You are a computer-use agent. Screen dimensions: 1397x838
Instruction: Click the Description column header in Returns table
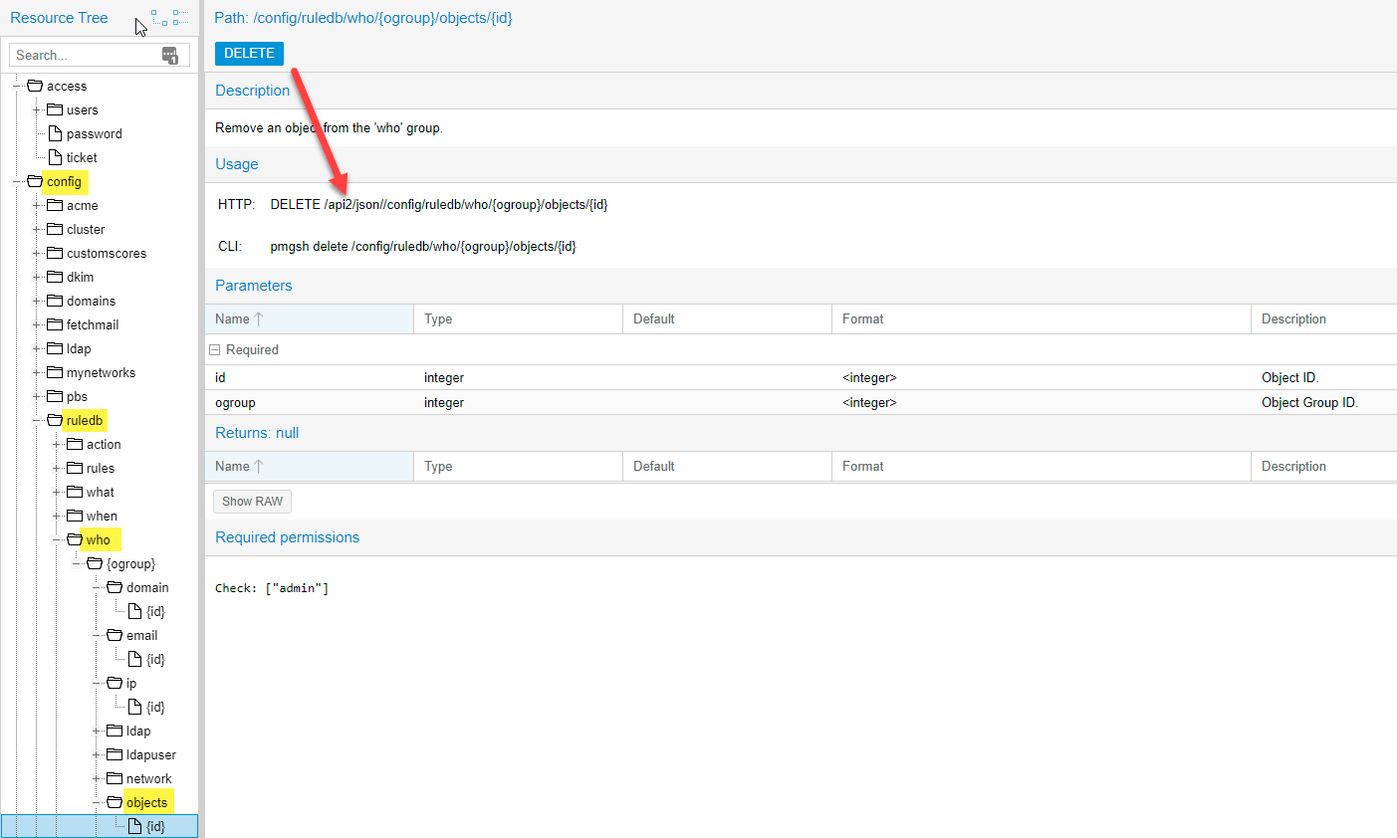click(1323, 466)
